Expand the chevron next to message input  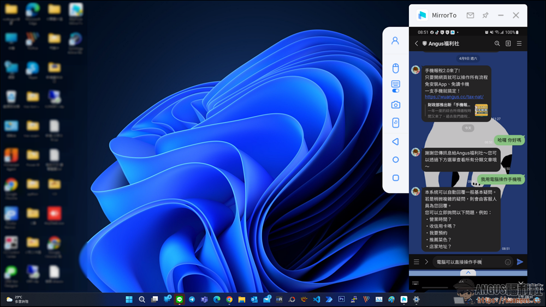(x=426, y=262)
